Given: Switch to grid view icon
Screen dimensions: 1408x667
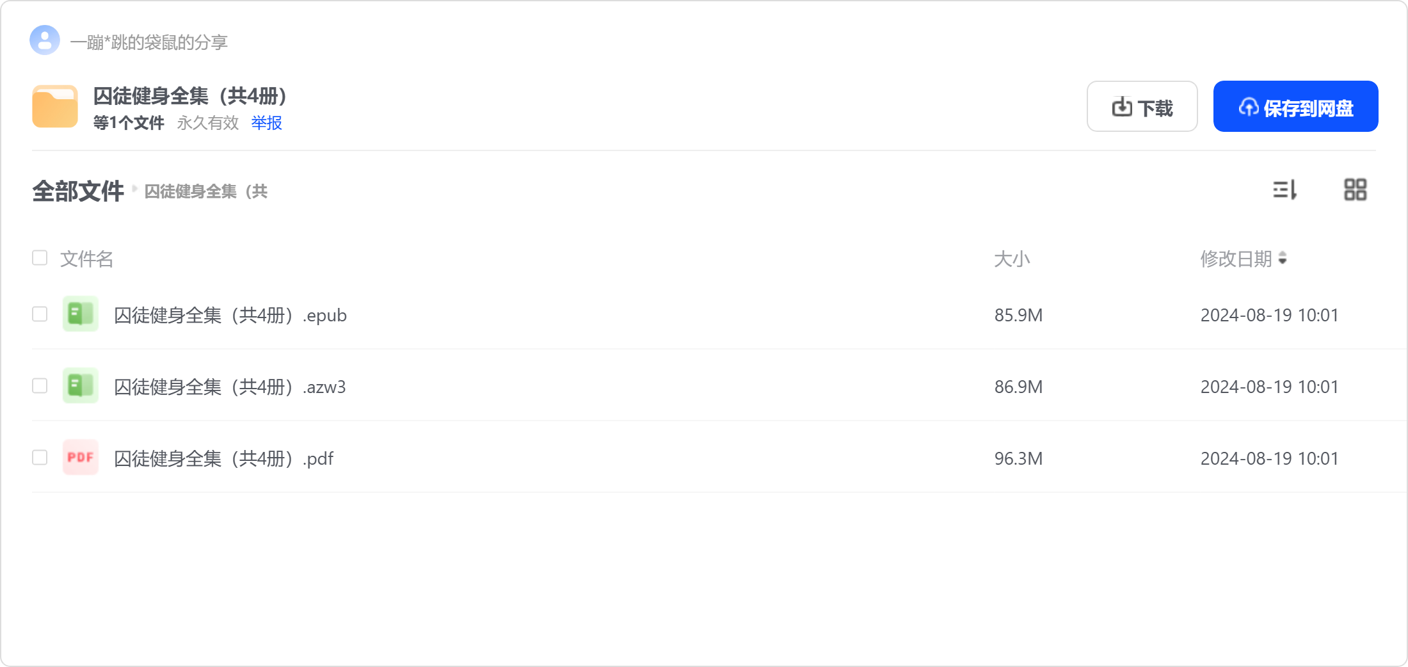Looking at the screenshot, I should 1355,189.
